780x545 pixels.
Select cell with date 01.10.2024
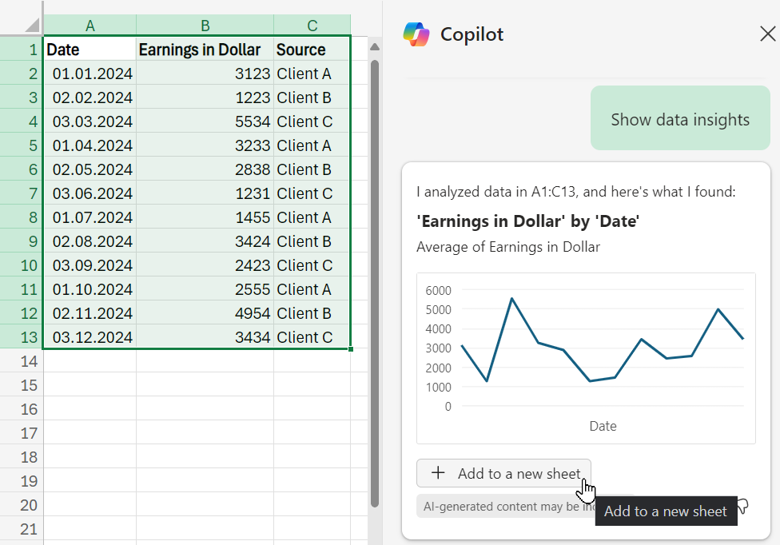click(90, 288)
